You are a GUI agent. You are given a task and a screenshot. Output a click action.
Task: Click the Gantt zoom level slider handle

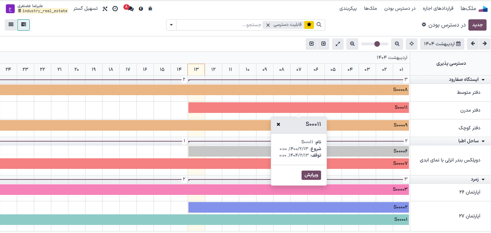tap(377, 44)
